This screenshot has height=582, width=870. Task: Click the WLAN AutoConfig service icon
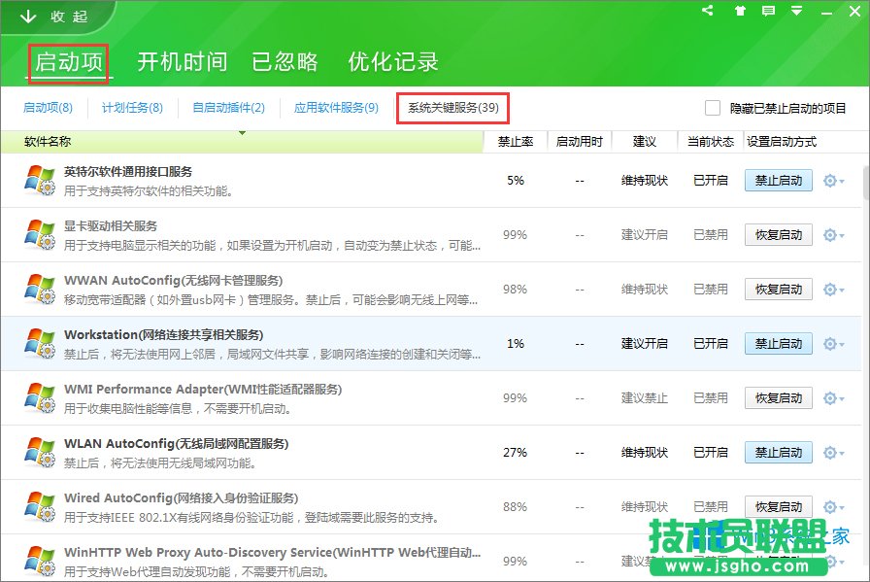(x=40, y=452)
